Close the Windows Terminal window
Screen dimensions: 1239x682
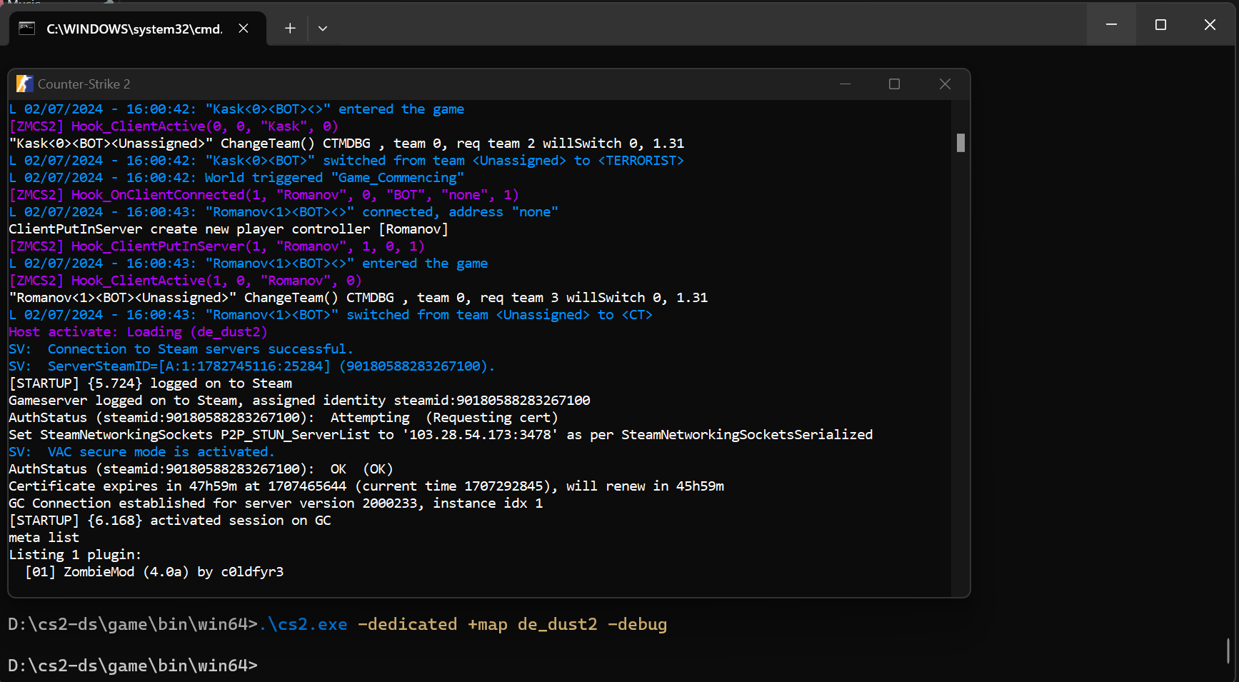(1210, 25)
